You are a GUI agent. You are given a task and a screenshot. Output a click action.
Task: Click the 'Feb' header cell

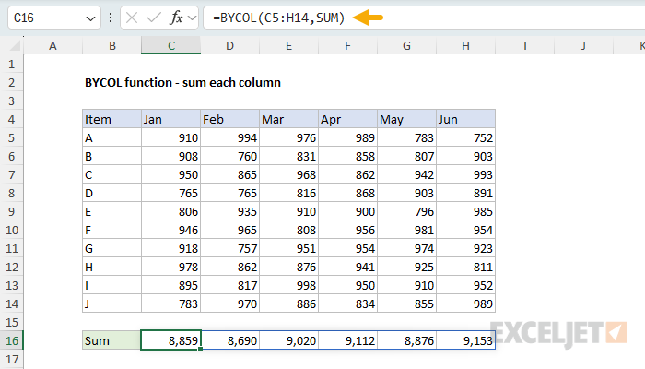230,119
